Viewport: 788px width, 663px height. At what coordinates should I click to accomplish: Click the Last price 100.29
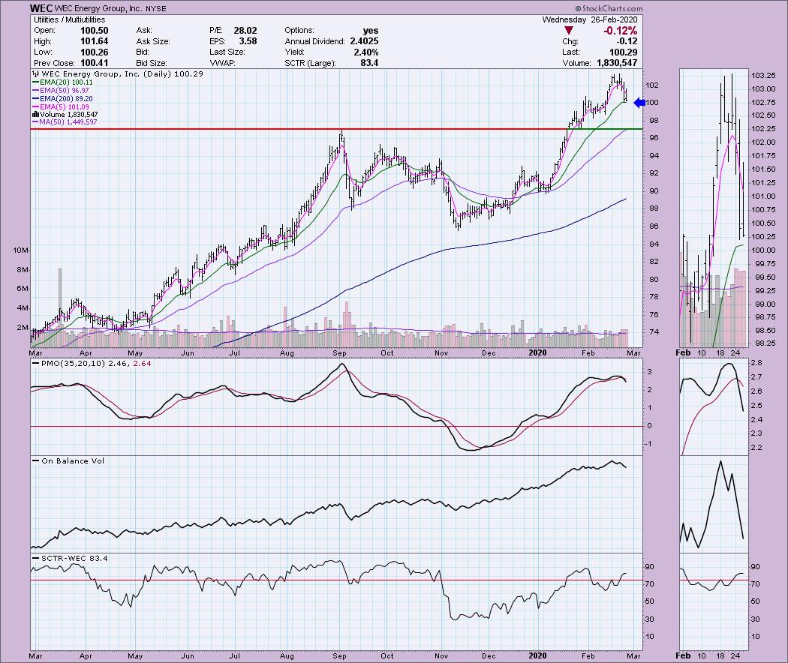(623, 52)
